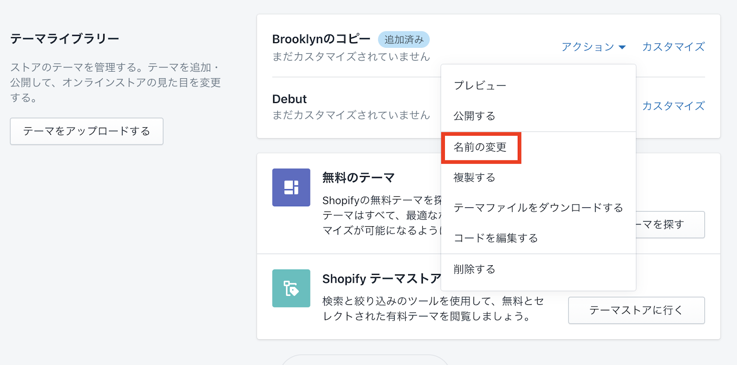Choose 公開する in the actions menu
This screenshot has width=737, height=365.
tap(474, 116)
